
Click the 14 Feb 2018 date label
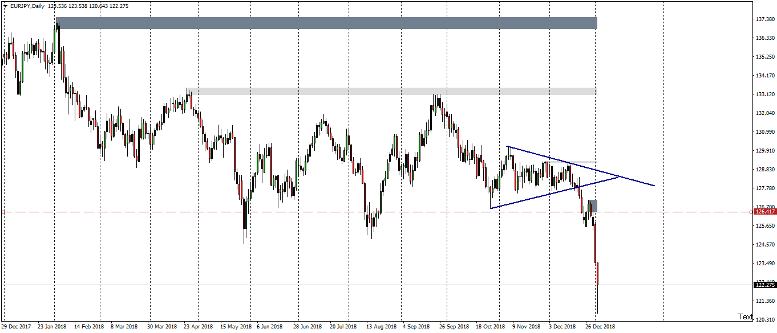[x=89, y=327]
